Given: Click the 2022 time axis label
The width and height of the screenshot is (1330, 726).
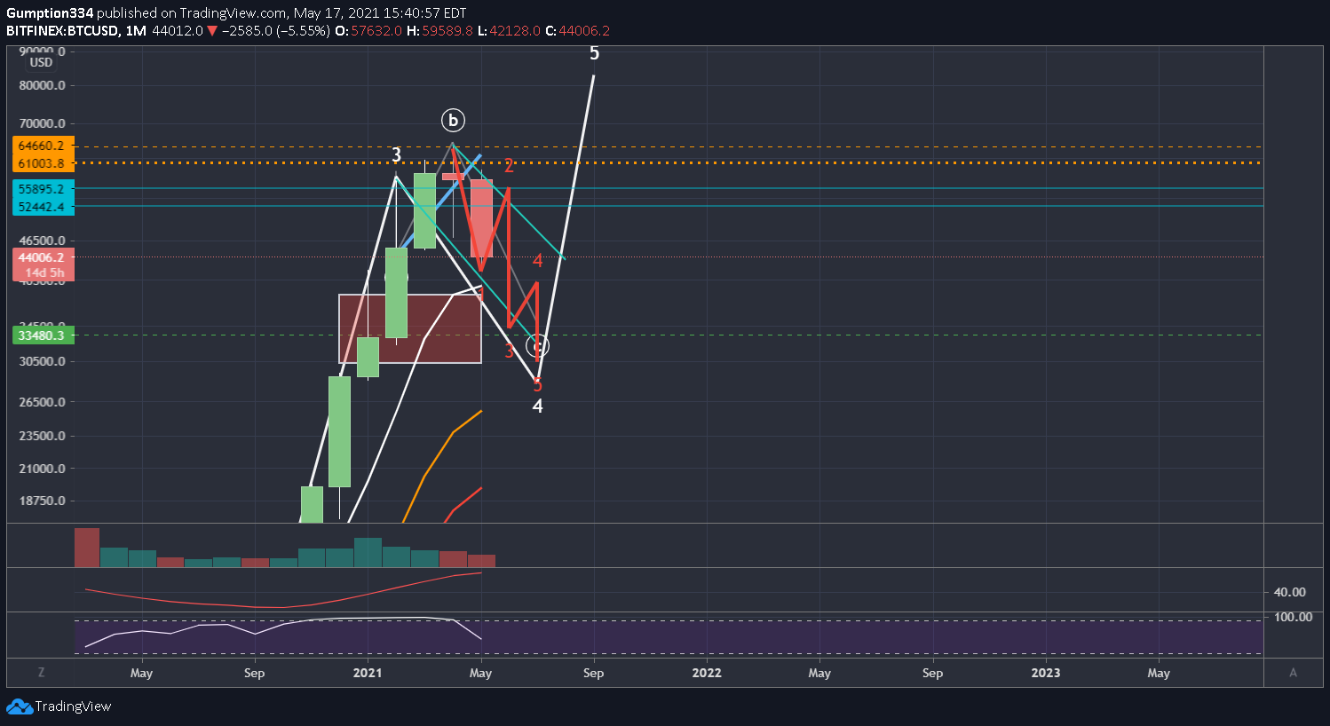Looking at the screenshot, I should (x=707, y=673).
